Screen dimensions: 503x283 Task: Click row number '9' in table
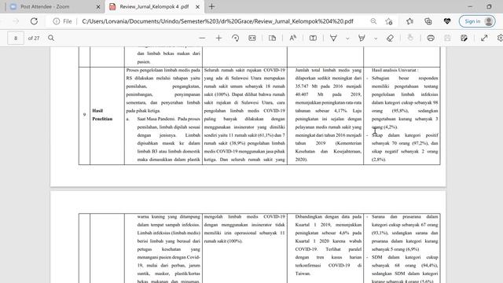84,115
